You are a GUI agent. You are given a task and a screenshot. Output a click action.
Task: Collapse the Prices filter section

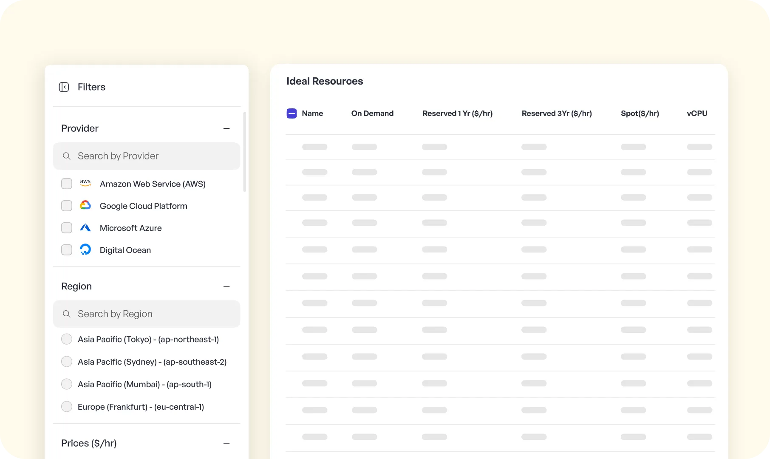click(x=226, y=443)
